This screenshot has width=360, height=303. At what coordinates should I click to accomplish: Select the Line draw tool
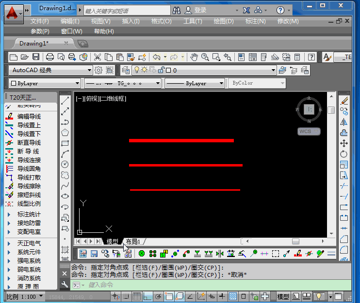(x=65, y=101)
